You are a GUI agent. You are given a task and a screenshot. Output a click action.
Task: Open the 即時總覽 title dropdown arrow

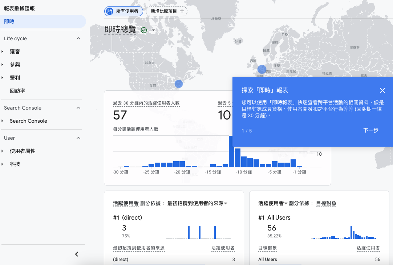point(153,30)
